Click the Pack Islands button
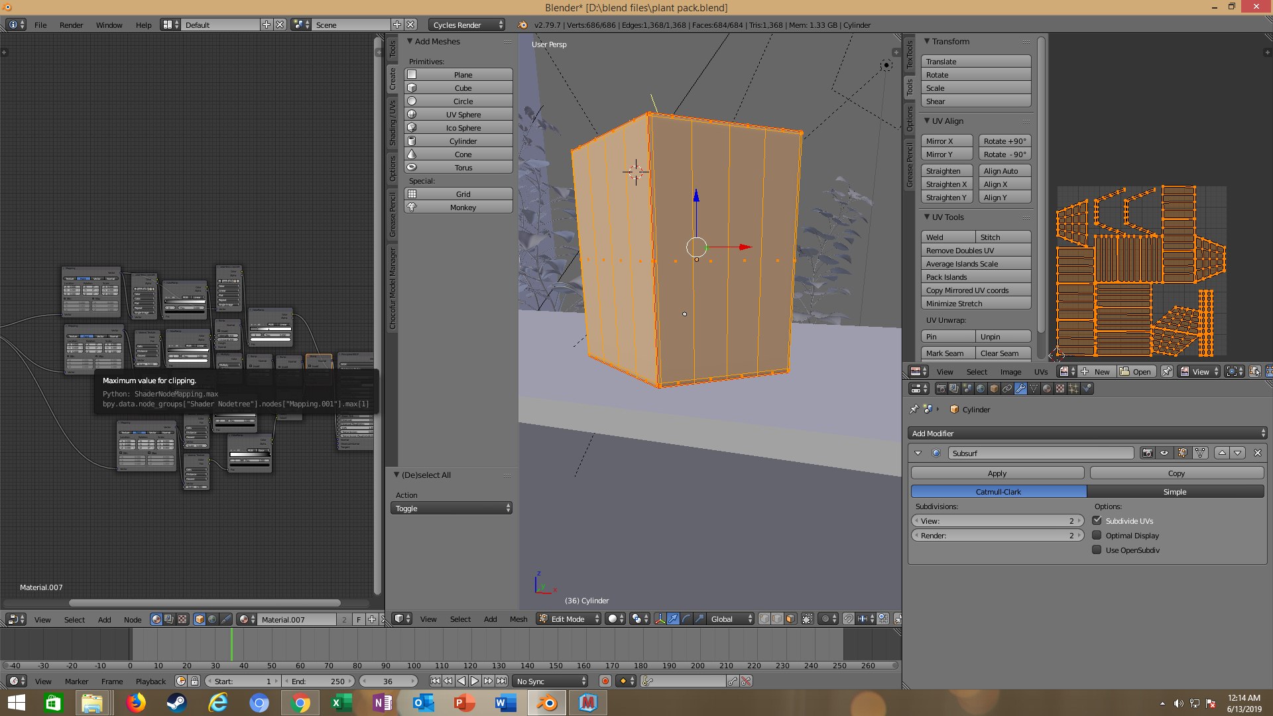The width and height of the screenshot is (1273, 716). click(975, 277)
